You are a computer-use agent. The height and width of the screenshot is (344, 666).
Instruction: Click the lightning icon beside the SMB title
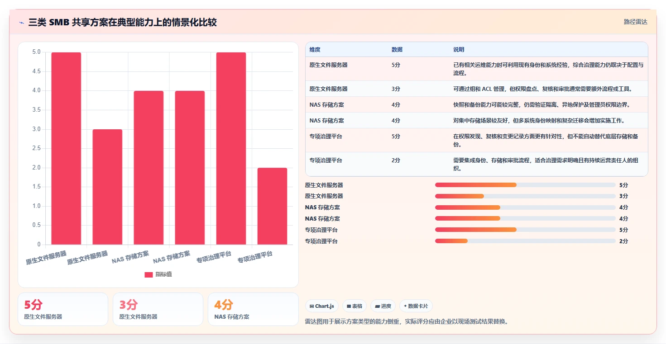22,22
